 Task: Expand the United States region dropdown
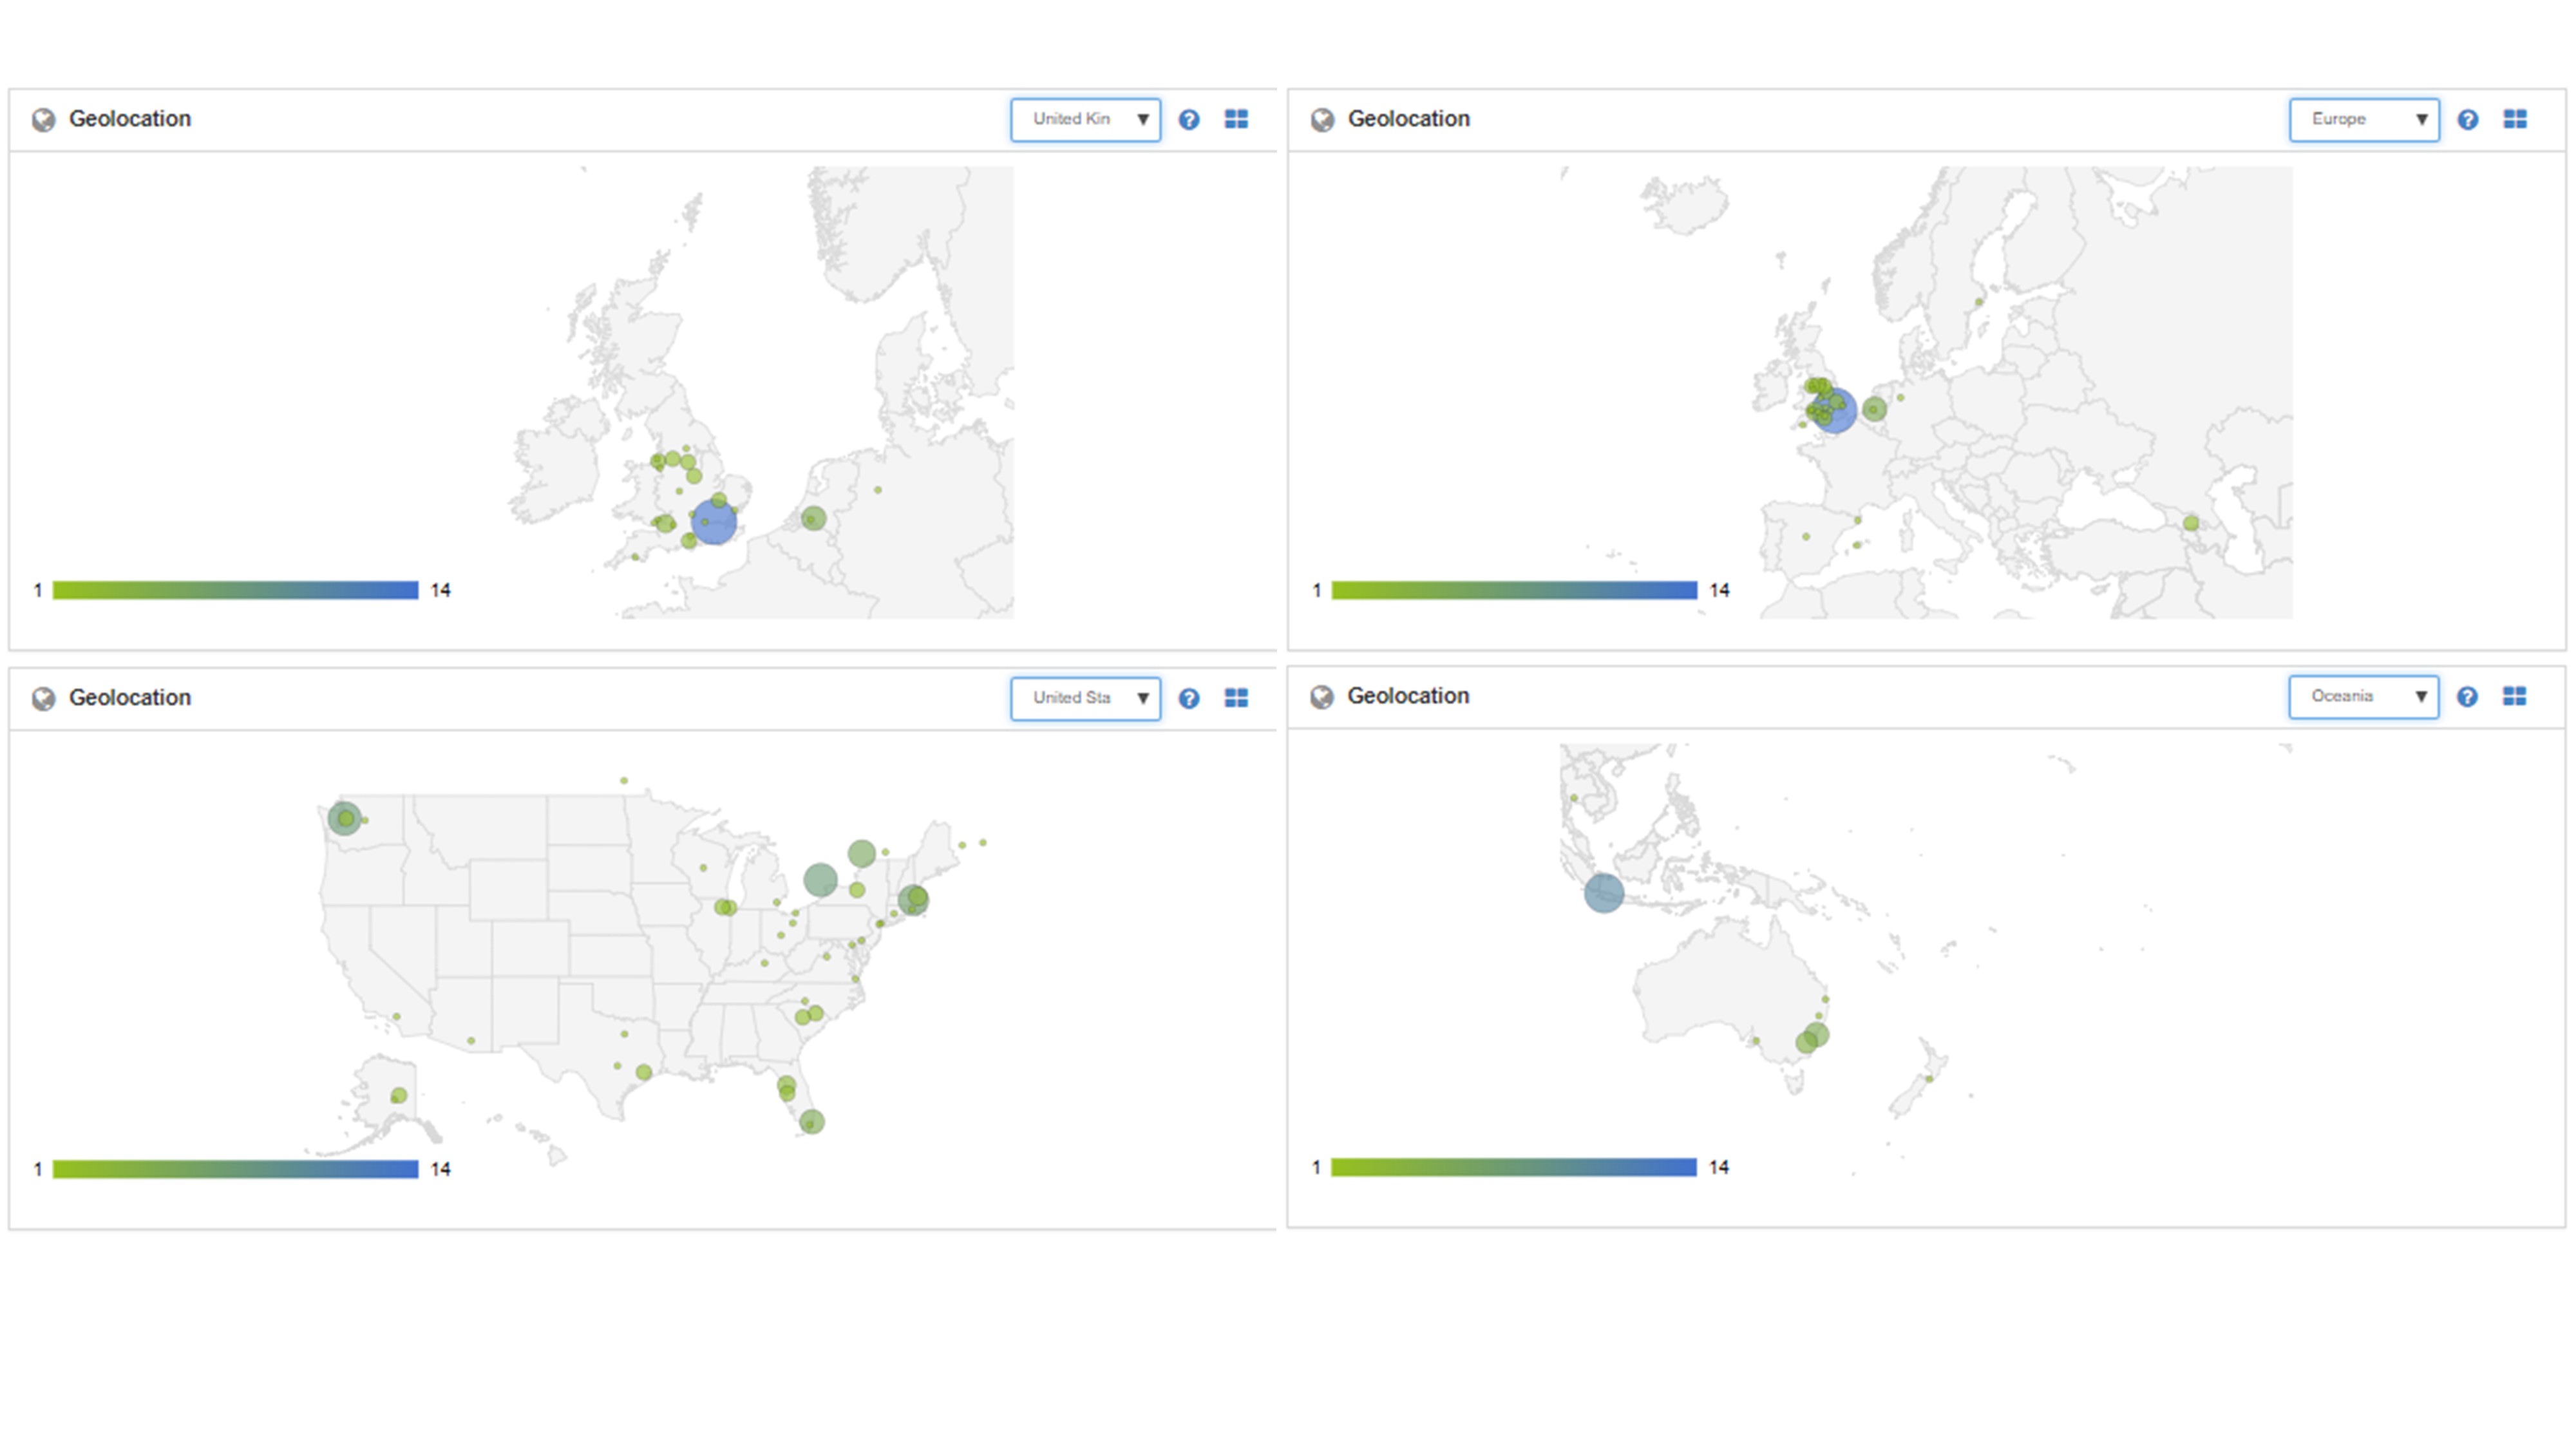click(1085, 698)
